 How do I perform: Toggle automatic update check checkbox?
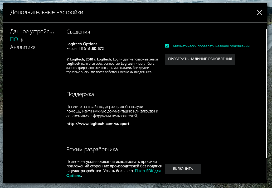click(x=167, y=46)
